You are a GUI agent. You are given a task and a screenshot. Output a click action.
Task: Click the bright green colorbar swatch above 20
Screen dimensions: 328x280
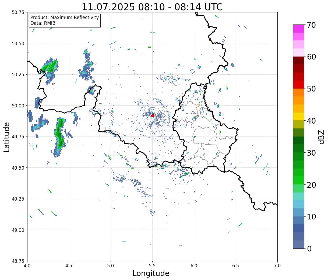(x=299, y=180)
